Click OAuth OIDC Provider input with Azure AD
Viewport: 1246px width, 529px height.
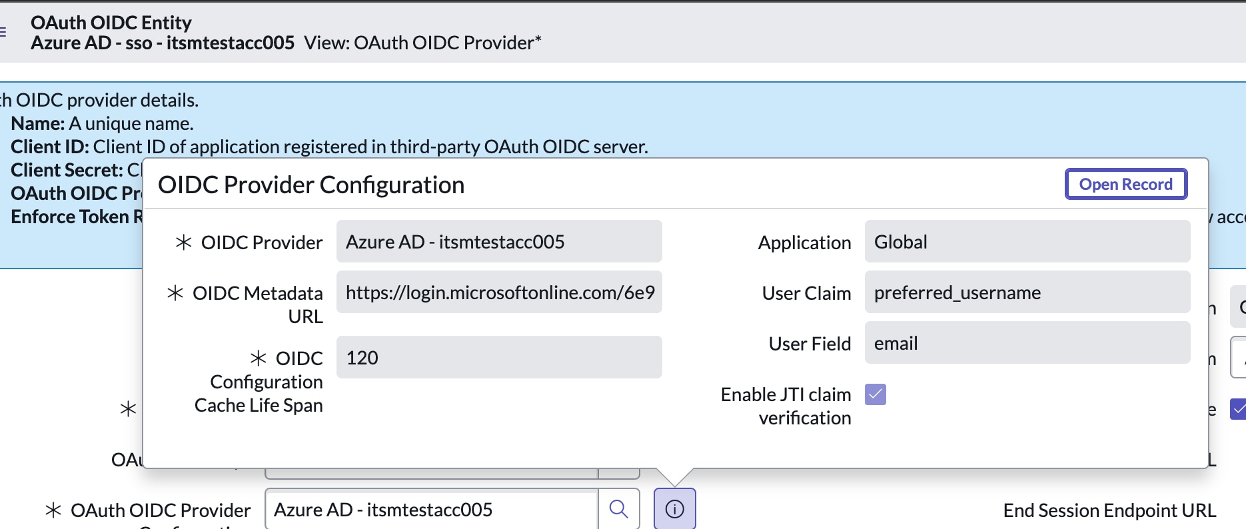[x=432, y=509]
